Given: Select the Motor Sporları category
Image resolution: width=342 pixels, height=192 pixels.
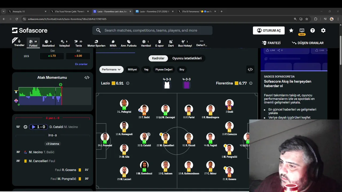Looking at the screenshot, I should tap(96, 43).
